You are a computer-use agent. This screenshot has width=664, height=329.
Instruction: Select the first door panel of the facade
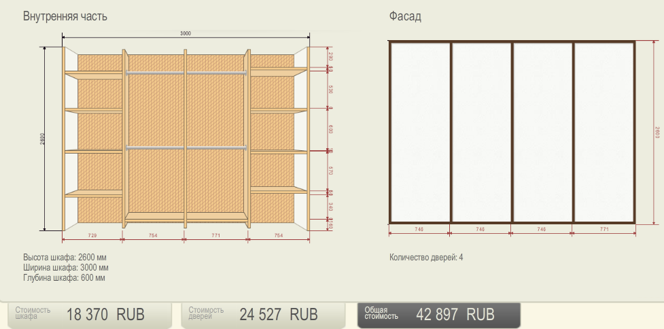click(420, 132)
